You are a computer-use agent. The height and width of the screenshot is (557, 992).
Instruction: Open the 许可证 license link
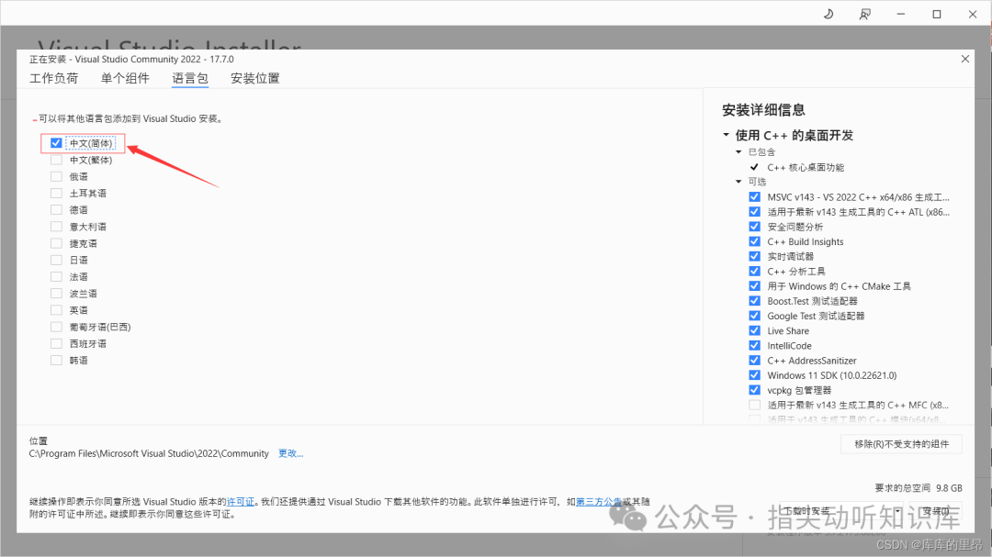pyautogui.click(x=241, y=501)
